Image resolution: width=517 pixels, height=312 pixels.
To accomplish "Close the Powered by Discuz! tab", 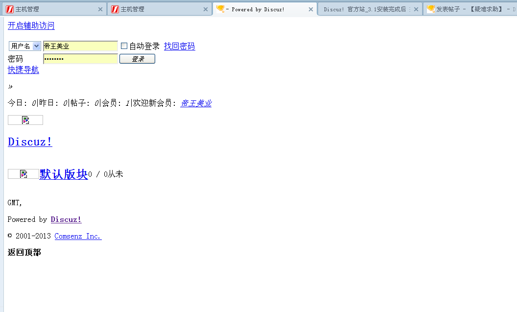I will click(310, 10).
